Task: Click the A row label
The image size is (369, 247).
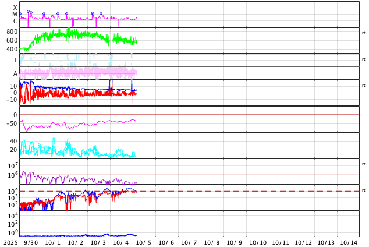Action: click(15, 74)
